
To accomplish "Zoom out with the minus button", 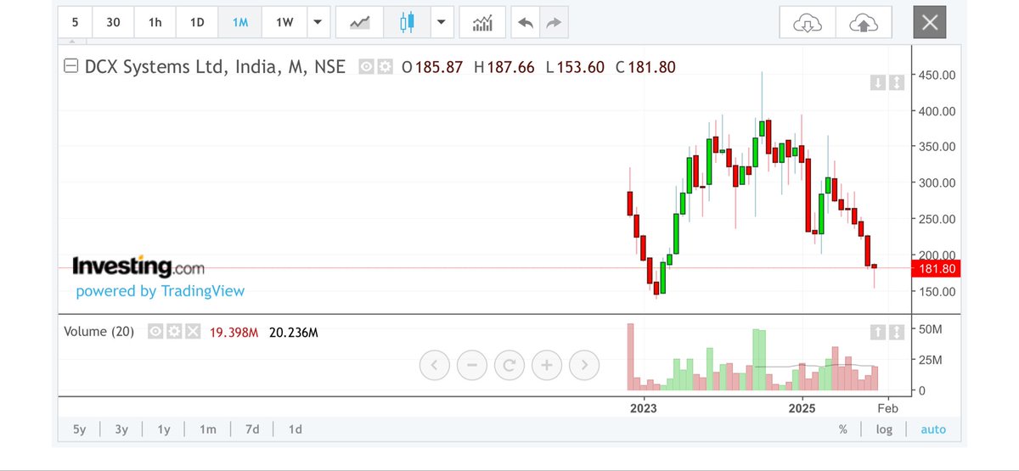I will pyautogui.click(x=472, y=366).
